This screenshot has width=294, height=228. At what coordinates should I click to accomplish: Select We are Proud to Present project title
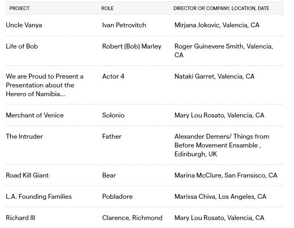[x=45, y=85]
